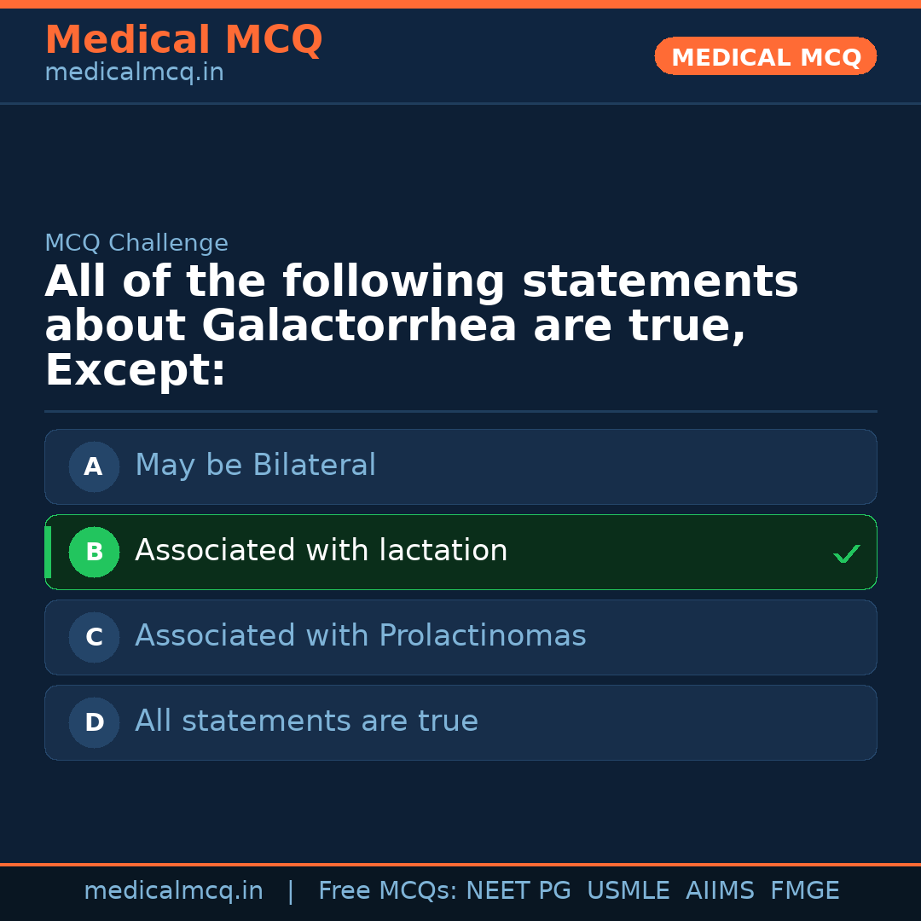Open the Medical MCQ header title
The width and height of the screenshot is (921, 921).
(x=183, y=40)
